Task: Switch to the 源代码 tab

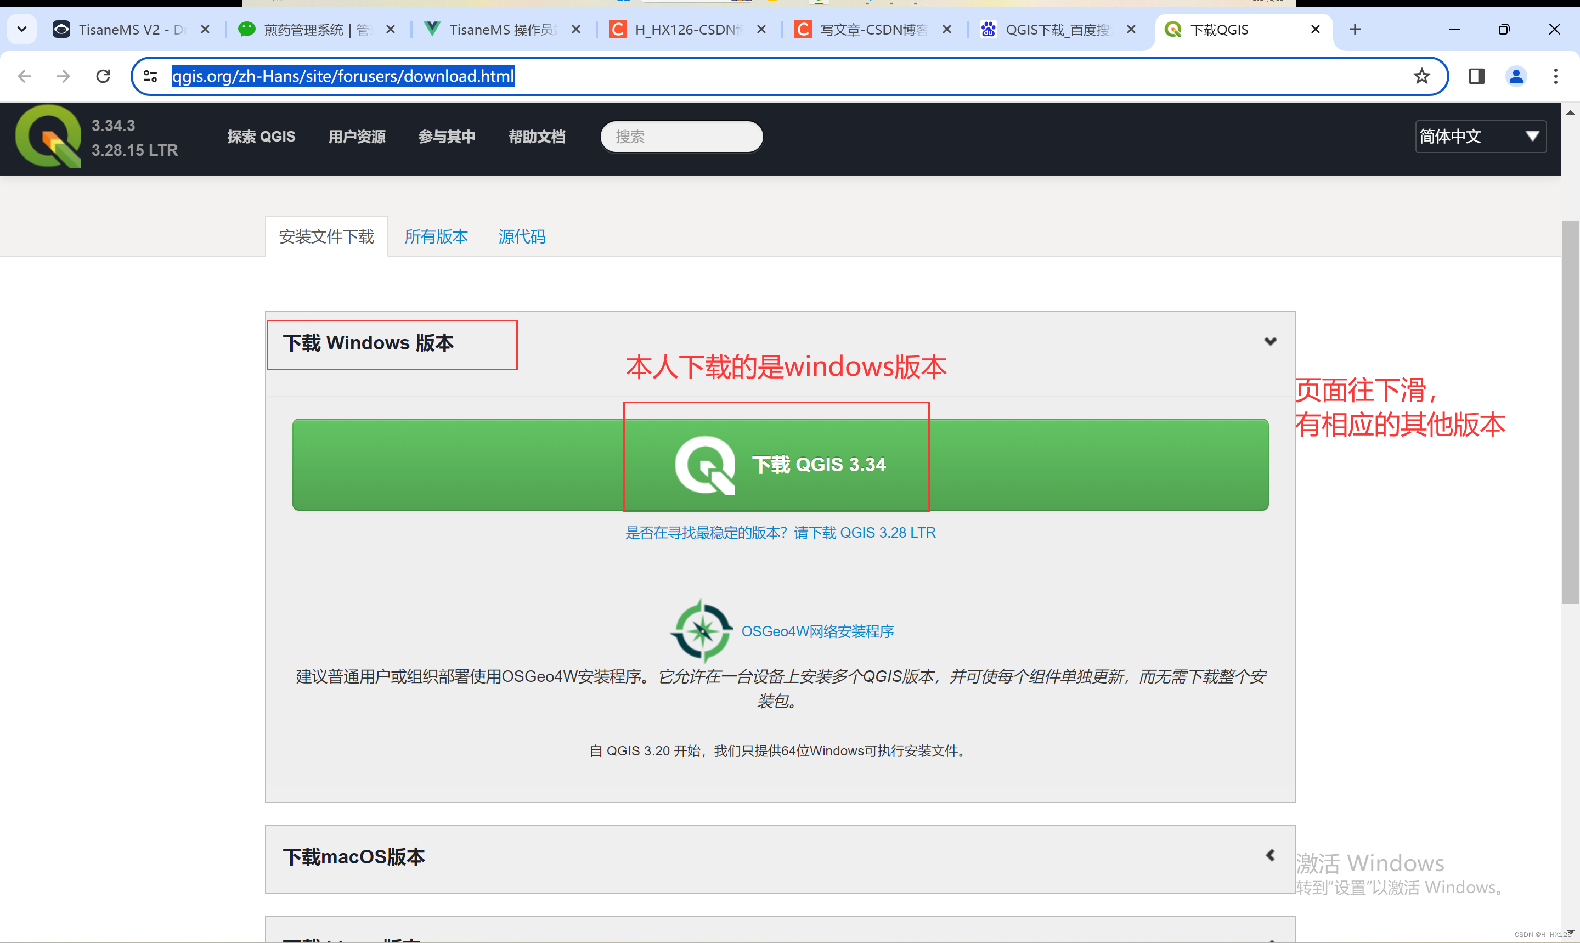Action: tap(522, 236)
